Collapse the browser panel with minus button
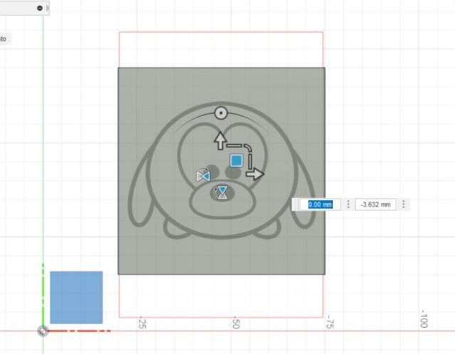Screen dimensions: 455x354 [x=40, y=8]
